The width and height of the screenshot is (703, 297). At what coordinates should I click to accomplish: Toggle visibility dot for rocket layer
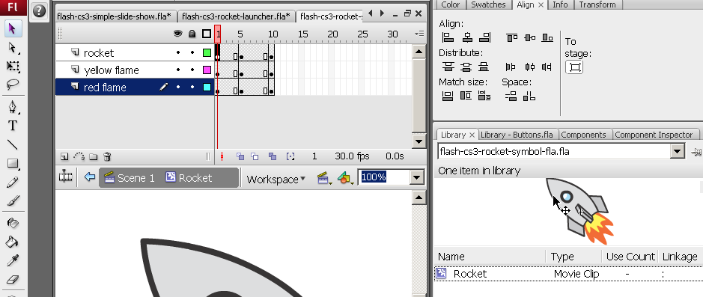click(178, 53)
